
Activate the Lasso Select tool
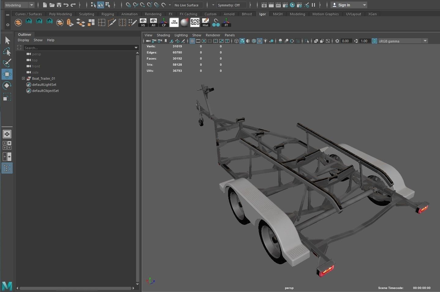7,52
